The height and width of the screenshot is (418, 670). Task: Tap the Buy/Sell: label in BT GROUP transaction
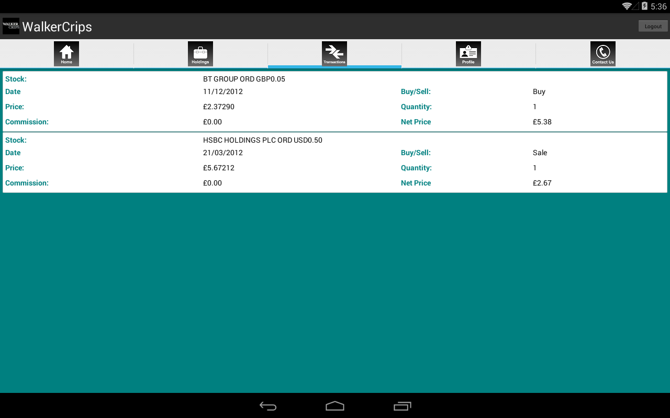click(416, 91)
